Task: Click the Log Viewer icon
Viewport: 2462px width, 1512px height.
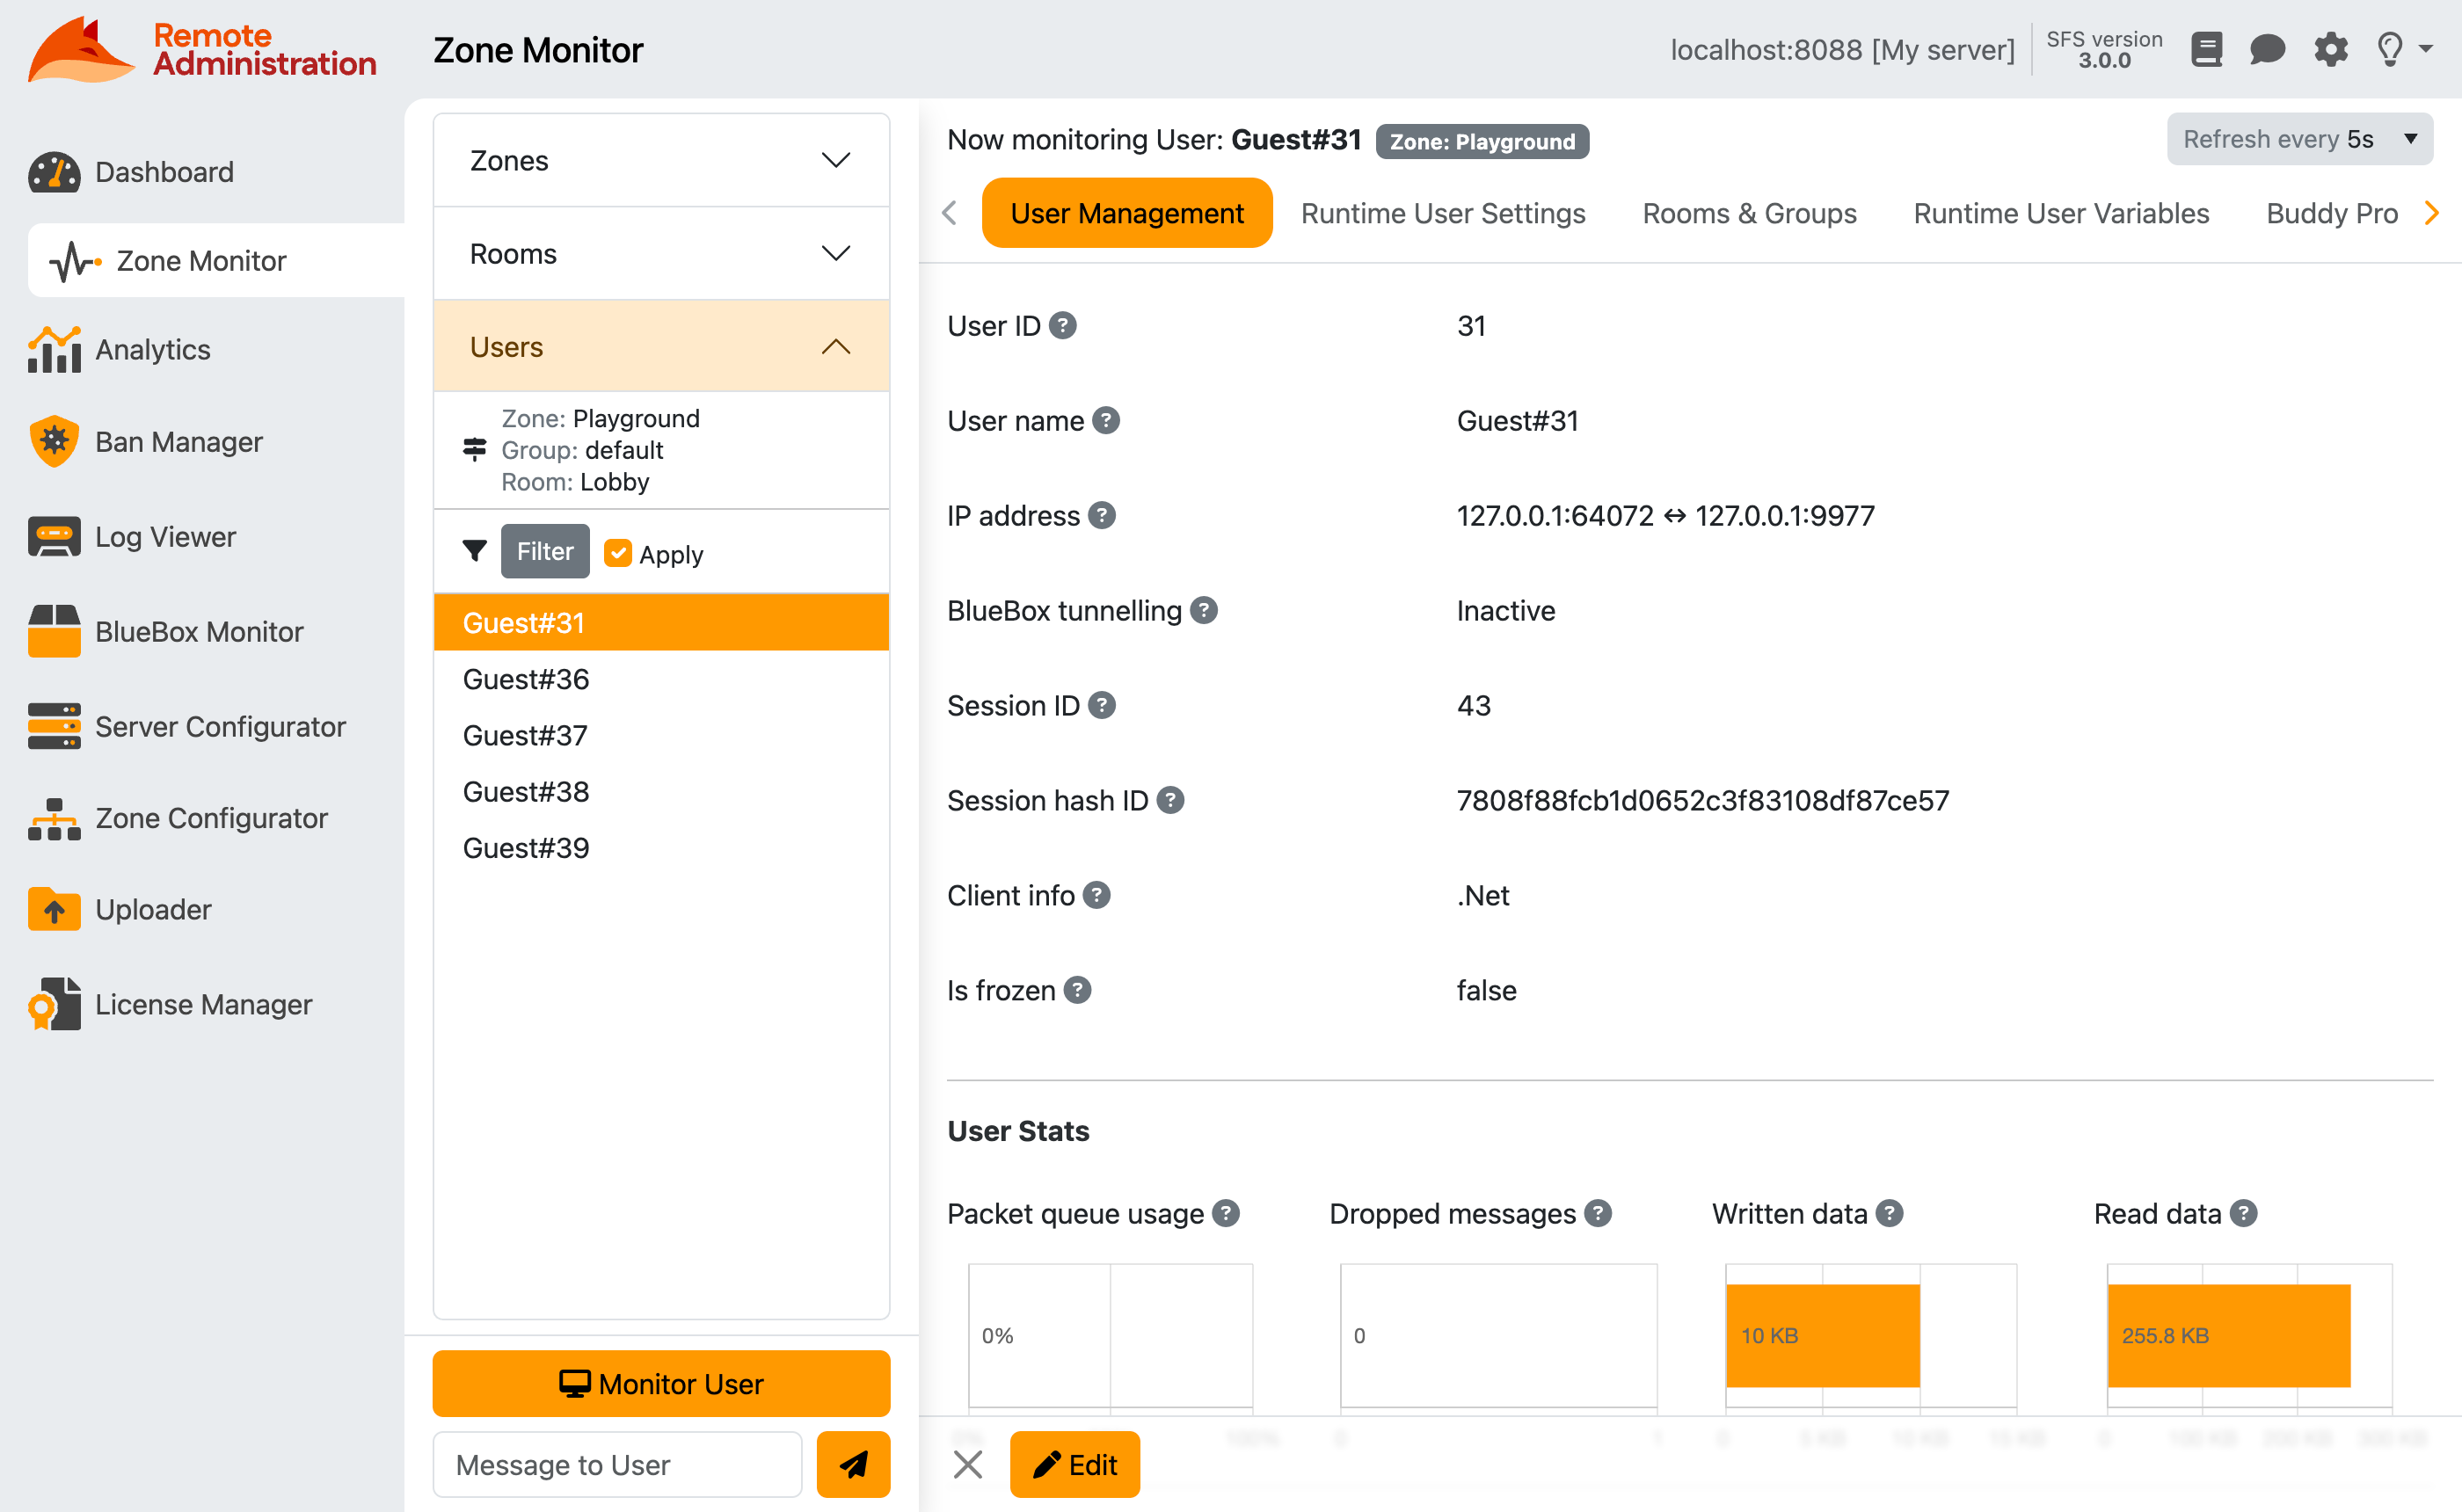Action: pos(54,537)
